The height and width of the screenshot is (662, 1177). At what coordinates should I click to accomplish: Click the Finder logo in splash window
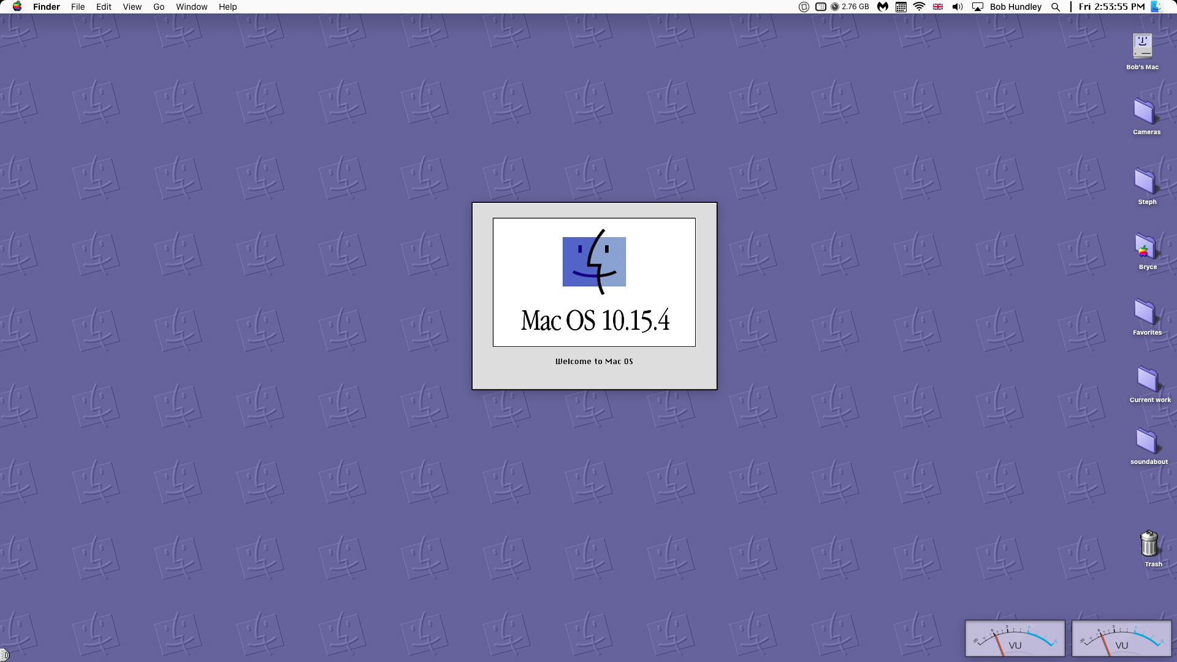point(594,262)
